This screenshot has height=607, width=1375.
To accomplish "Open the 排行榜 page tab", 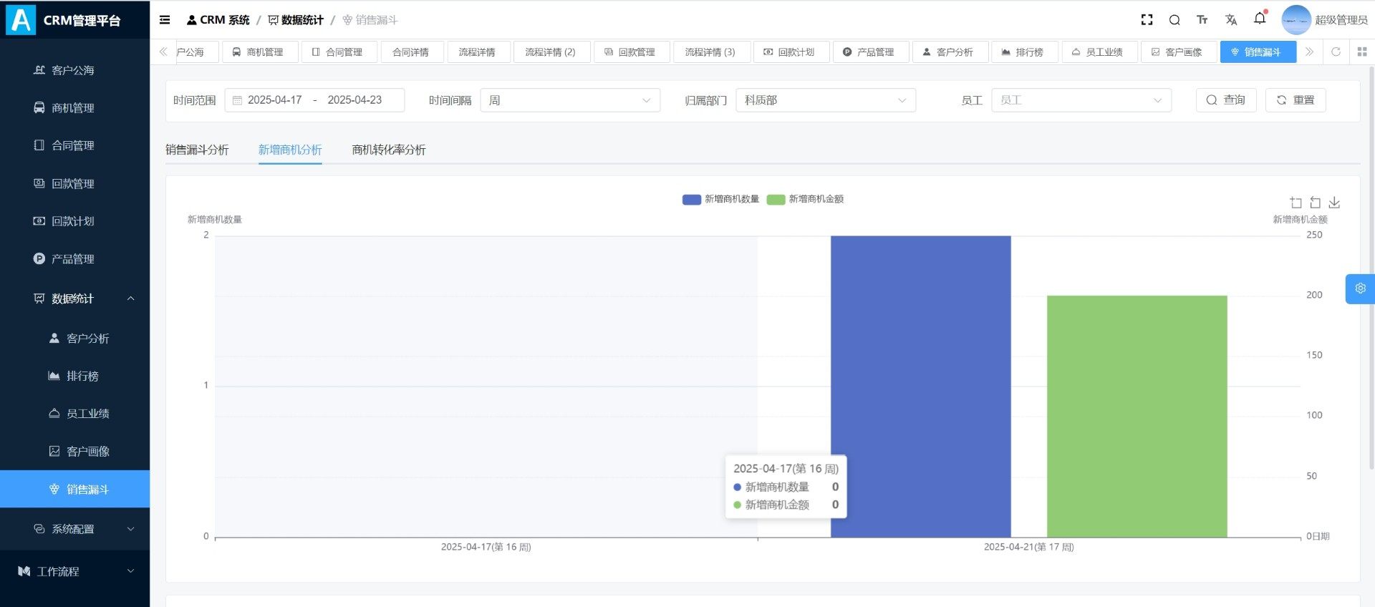I will 1024,52.
